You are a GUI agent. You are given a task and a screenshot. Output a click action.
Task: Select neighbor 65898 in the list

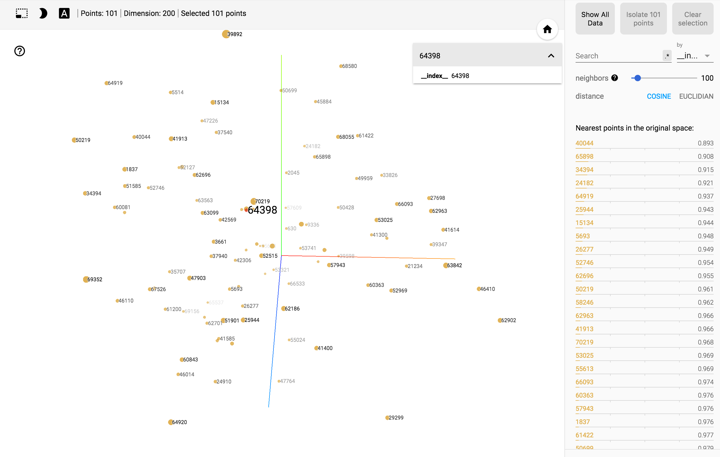tap(644, 156)
